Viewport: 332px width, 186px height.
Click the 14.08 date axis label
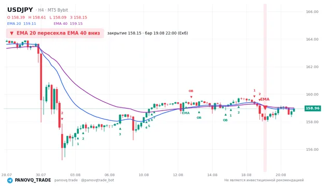(x=212, y=175)
